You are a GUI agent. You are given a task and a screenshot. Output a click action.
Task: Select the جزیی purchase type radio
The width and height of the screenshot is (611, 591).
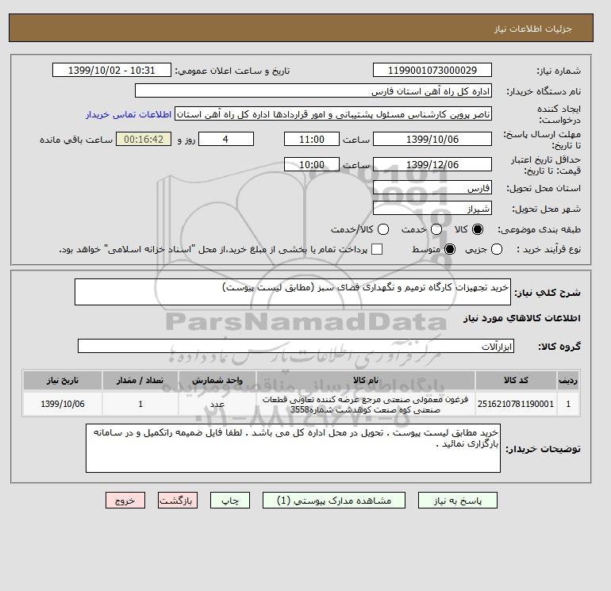coord(497,249)
